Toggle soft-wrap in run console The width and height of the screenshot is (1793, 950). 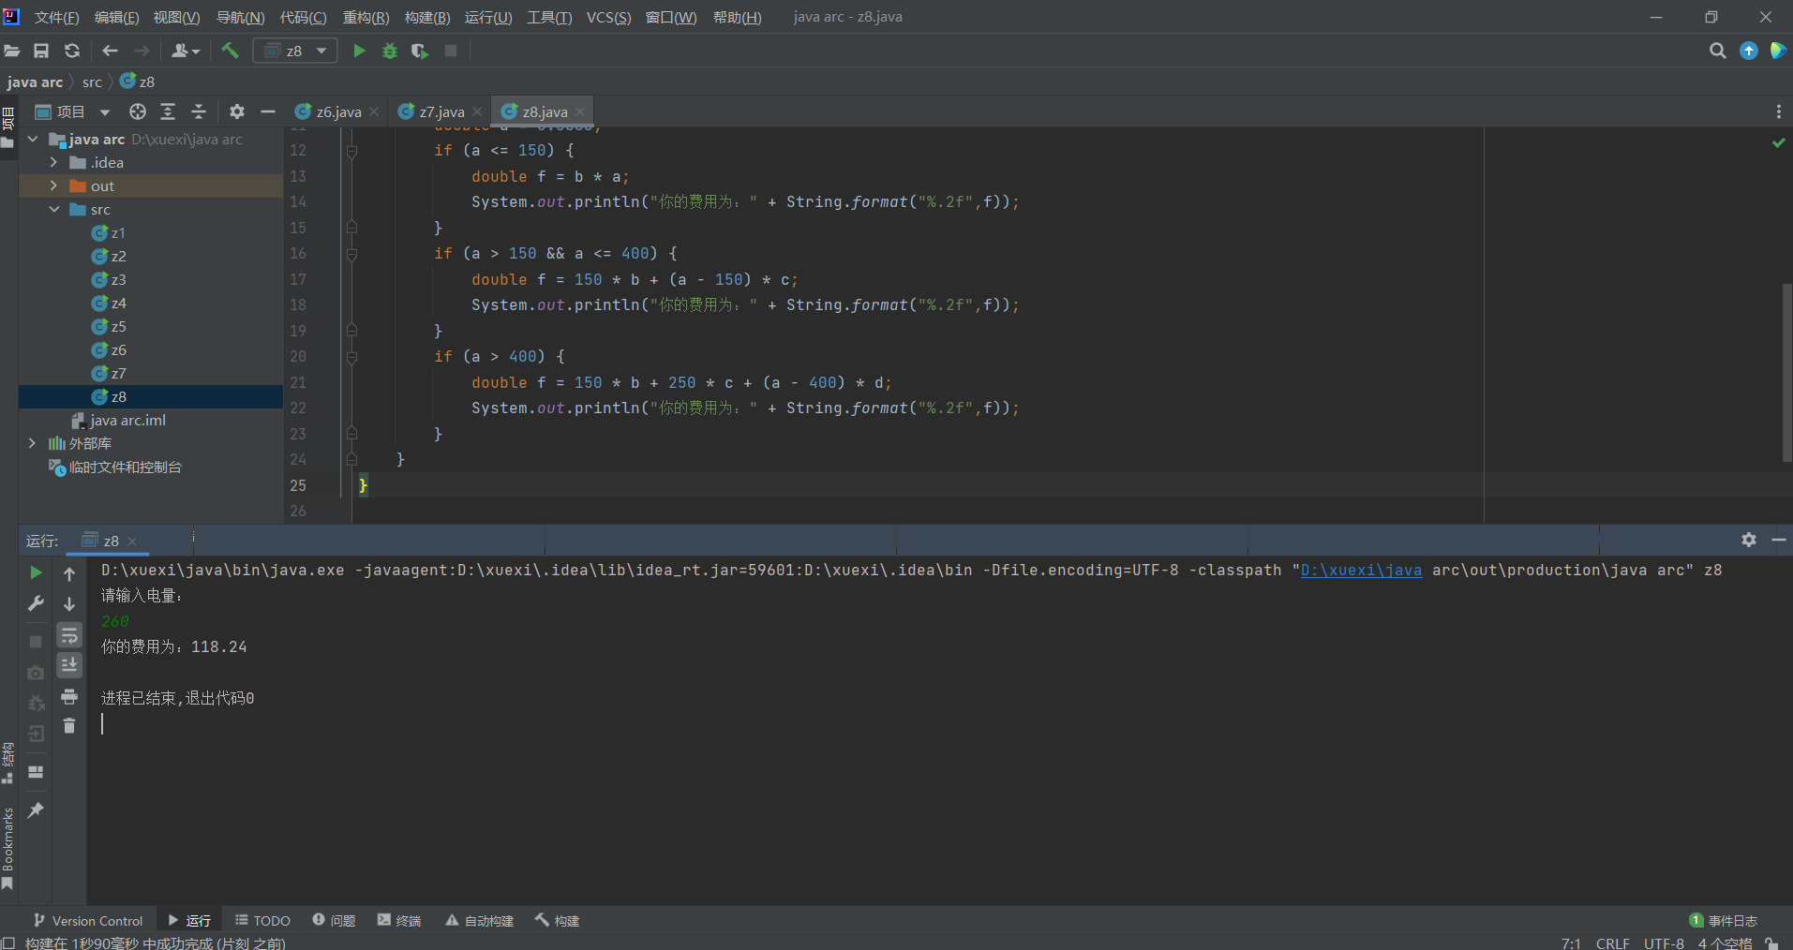[69, 635]
